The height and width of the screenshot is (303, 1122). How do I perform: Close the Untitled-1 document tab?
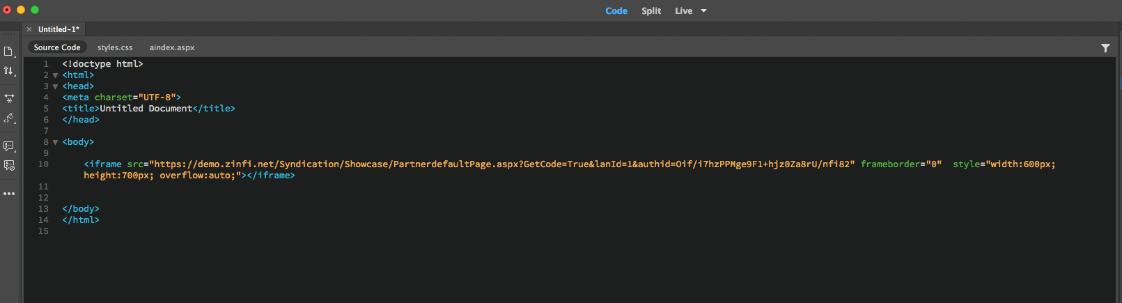tap(29, 29)
